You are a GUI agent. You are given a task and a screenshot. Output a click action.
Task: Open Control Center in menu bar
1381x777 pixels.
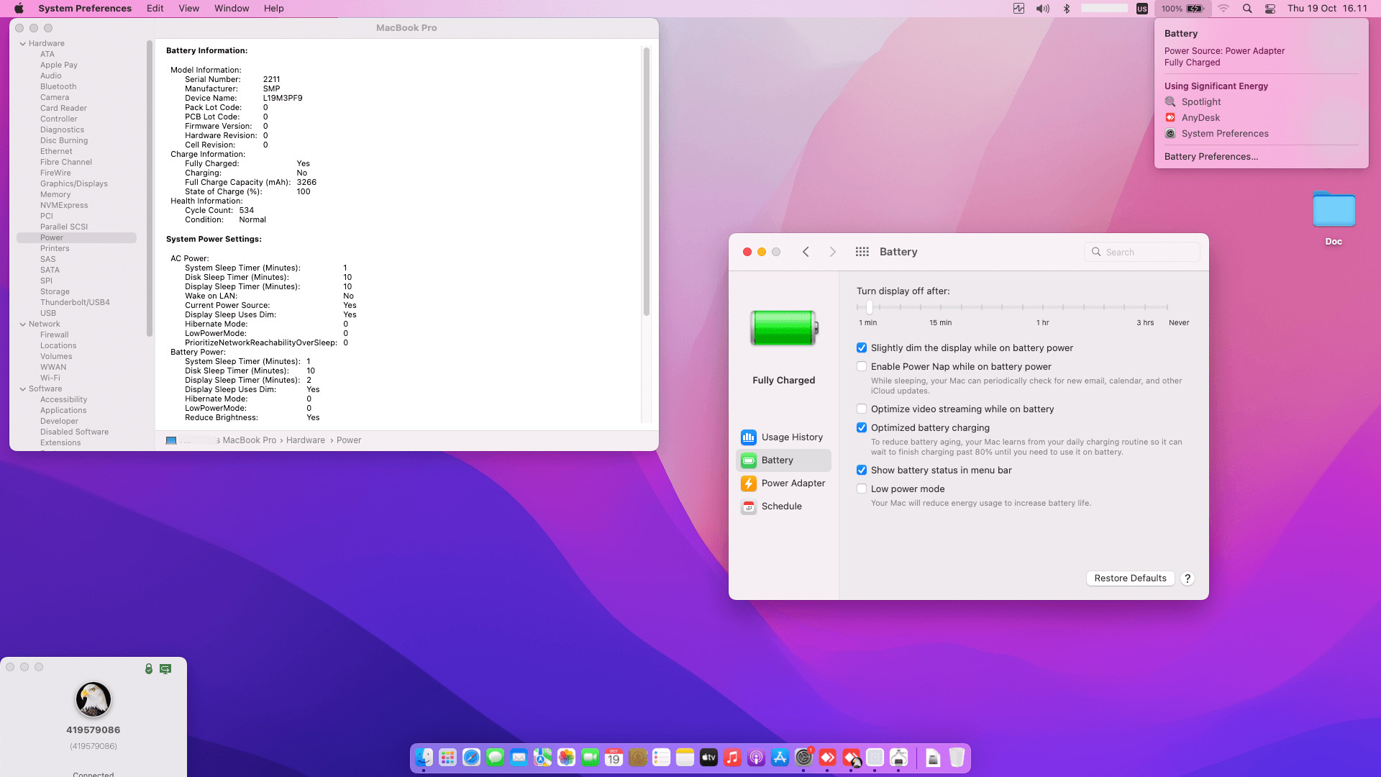pos(1270,9)
